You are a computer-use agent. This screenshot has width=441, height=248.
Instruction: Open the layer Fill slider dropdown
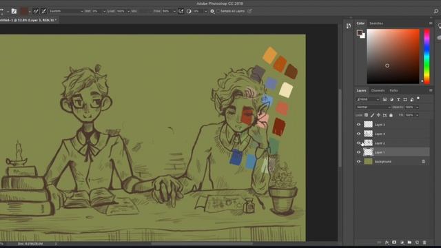417,115
